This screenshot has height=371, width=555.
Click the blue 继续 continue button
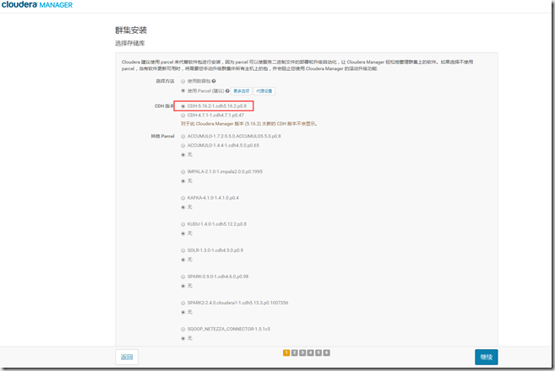pos(486,357)
